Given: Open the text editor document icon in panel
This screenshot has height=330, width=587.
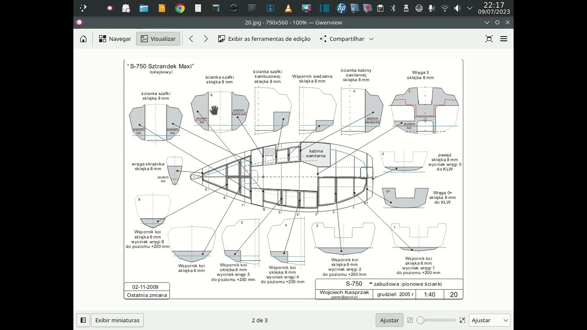Looking at the screenshot, I should (x=198, y=8).
